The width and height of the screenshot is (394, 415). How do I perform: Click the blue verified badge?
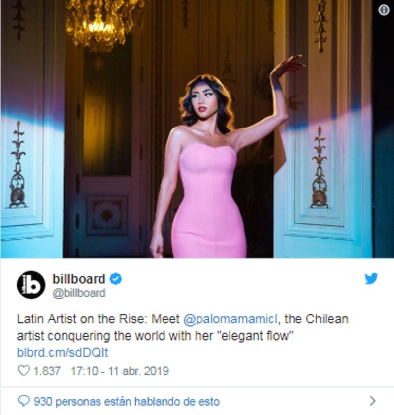116,279
